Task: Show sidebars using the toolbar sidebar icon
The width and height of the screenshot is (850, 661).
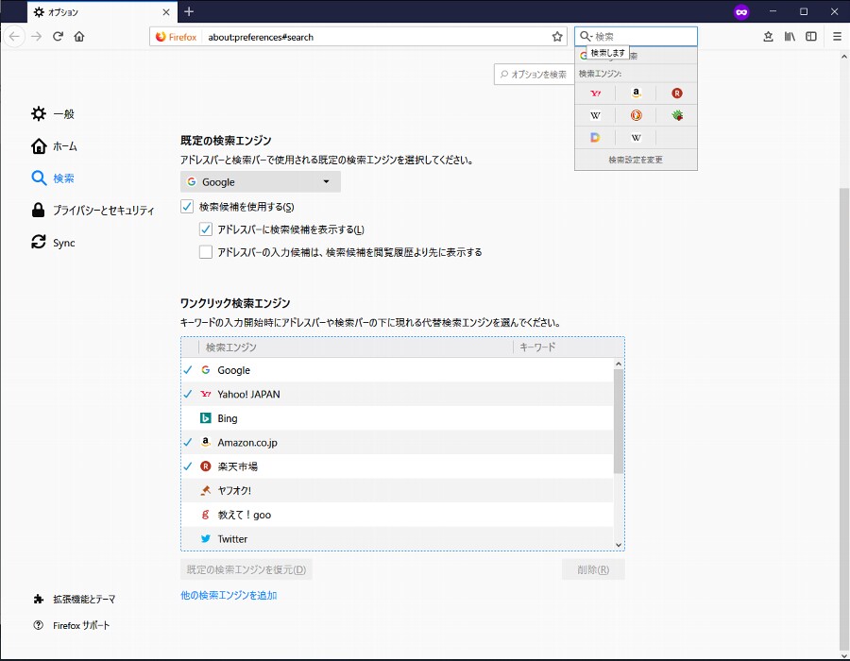Action: 811,37
